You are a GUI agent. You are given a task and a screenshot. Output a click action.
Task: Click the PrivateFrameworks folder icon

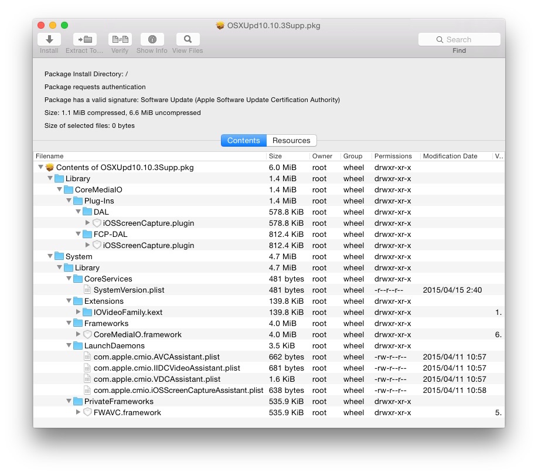[x=78, y=401]
